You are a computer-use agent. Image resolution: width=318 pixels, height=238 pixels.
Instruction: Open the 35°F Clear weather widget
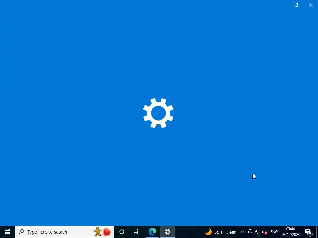coord(220,232)
